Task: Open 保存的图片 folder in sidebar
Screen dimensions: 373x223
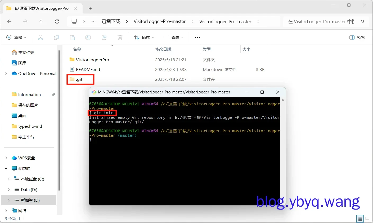Action: tap(28, 105)
